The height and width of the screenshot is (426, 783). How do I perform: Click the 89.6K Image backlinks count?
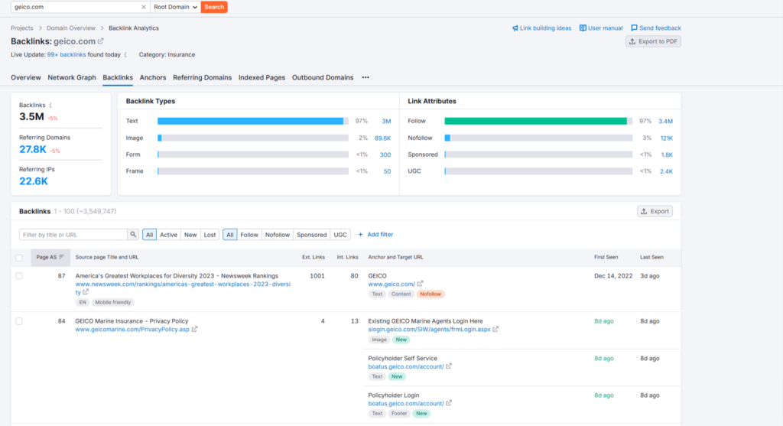pyautogui.click(x=382, y=138)
